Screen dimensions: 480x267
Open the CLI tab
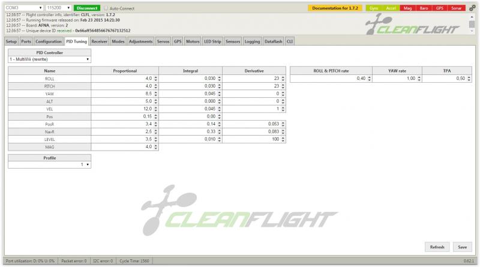[x=290, y=41]
